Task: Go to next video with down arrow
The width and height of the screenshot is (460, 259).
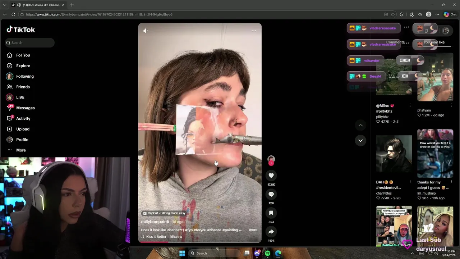Action: [x=360, y=140]
